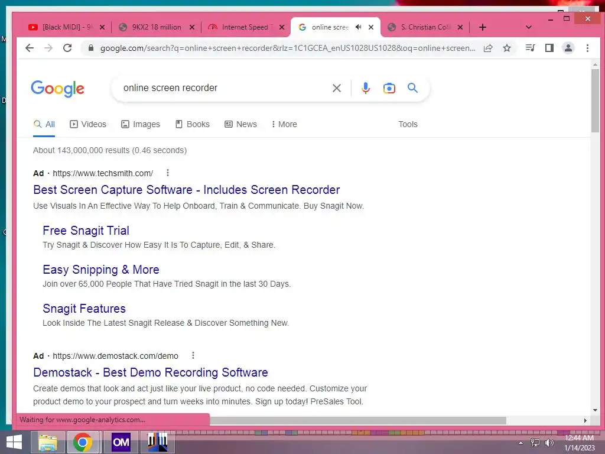Share this page from the address bar
The height and width of the screenshot is (454, 605).
click(488, 48)
